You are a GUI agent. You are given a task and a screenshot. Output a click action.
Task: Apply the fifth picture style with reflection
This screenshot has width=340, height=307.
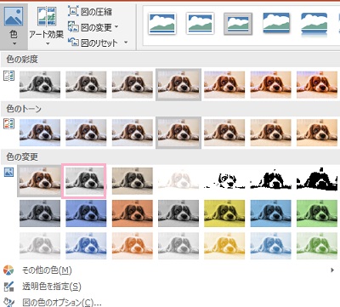[x=314, y=25]
